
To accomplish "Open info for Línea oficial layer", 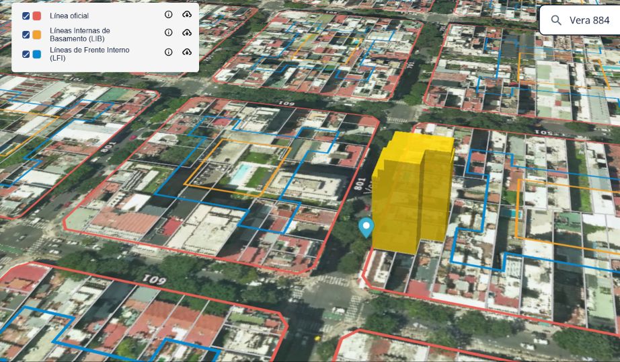I will (x=168, y=15).
